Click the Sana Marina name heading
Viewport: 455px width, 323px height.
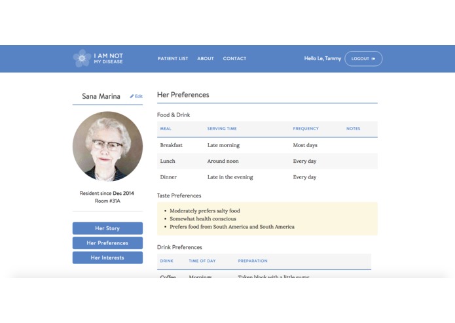click(101, 96)
